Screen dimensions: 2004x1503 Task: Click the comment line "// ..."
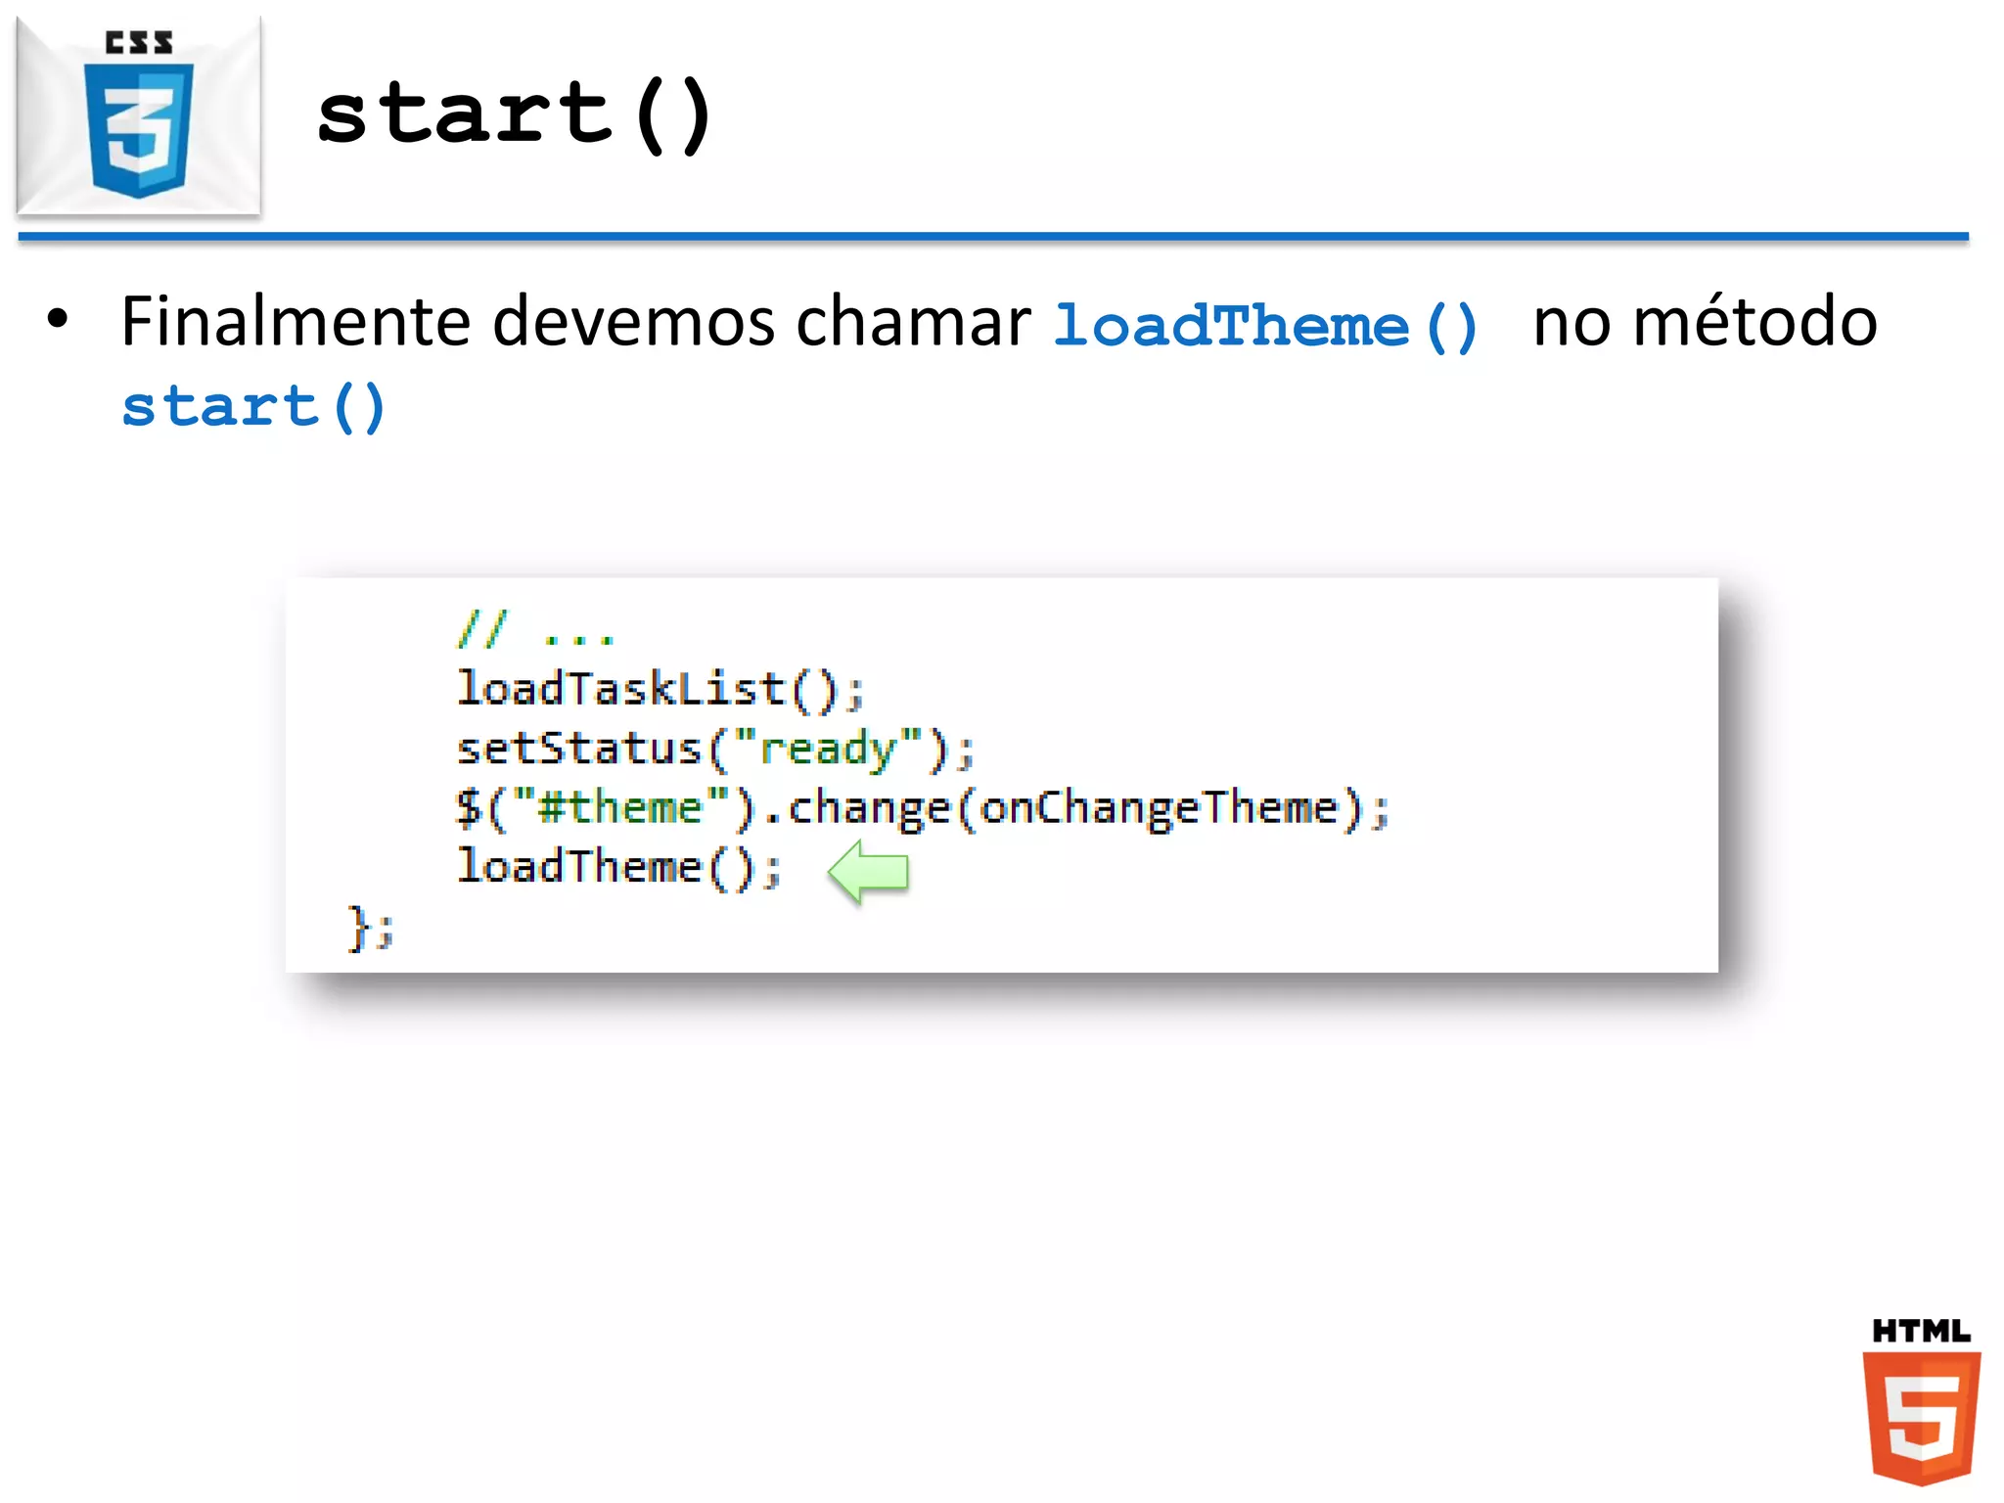point(535,629)
